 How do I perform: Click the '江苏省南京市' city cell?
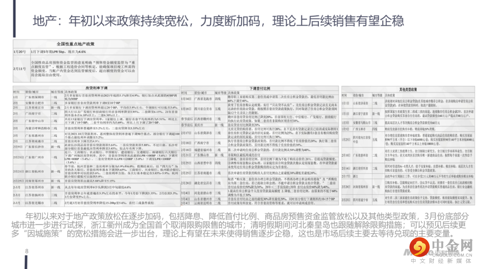35,108
